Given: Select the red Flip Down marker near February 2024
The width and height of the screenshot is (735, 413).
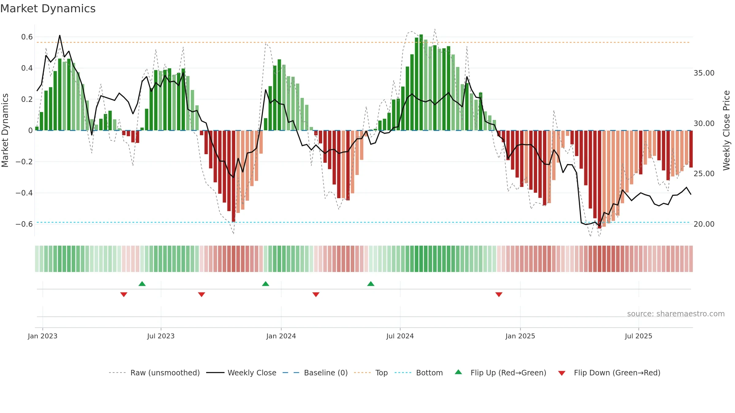Looking at the screenshot, I should 316,295.
